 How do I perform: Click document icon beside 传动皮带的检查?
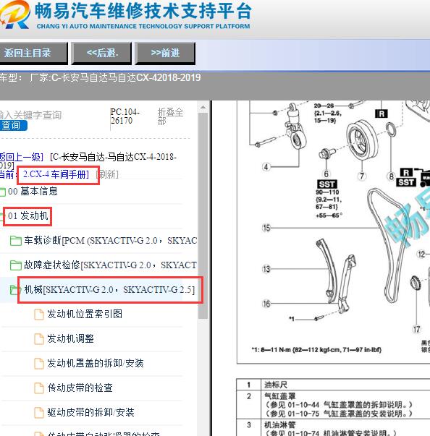point(39,388)
